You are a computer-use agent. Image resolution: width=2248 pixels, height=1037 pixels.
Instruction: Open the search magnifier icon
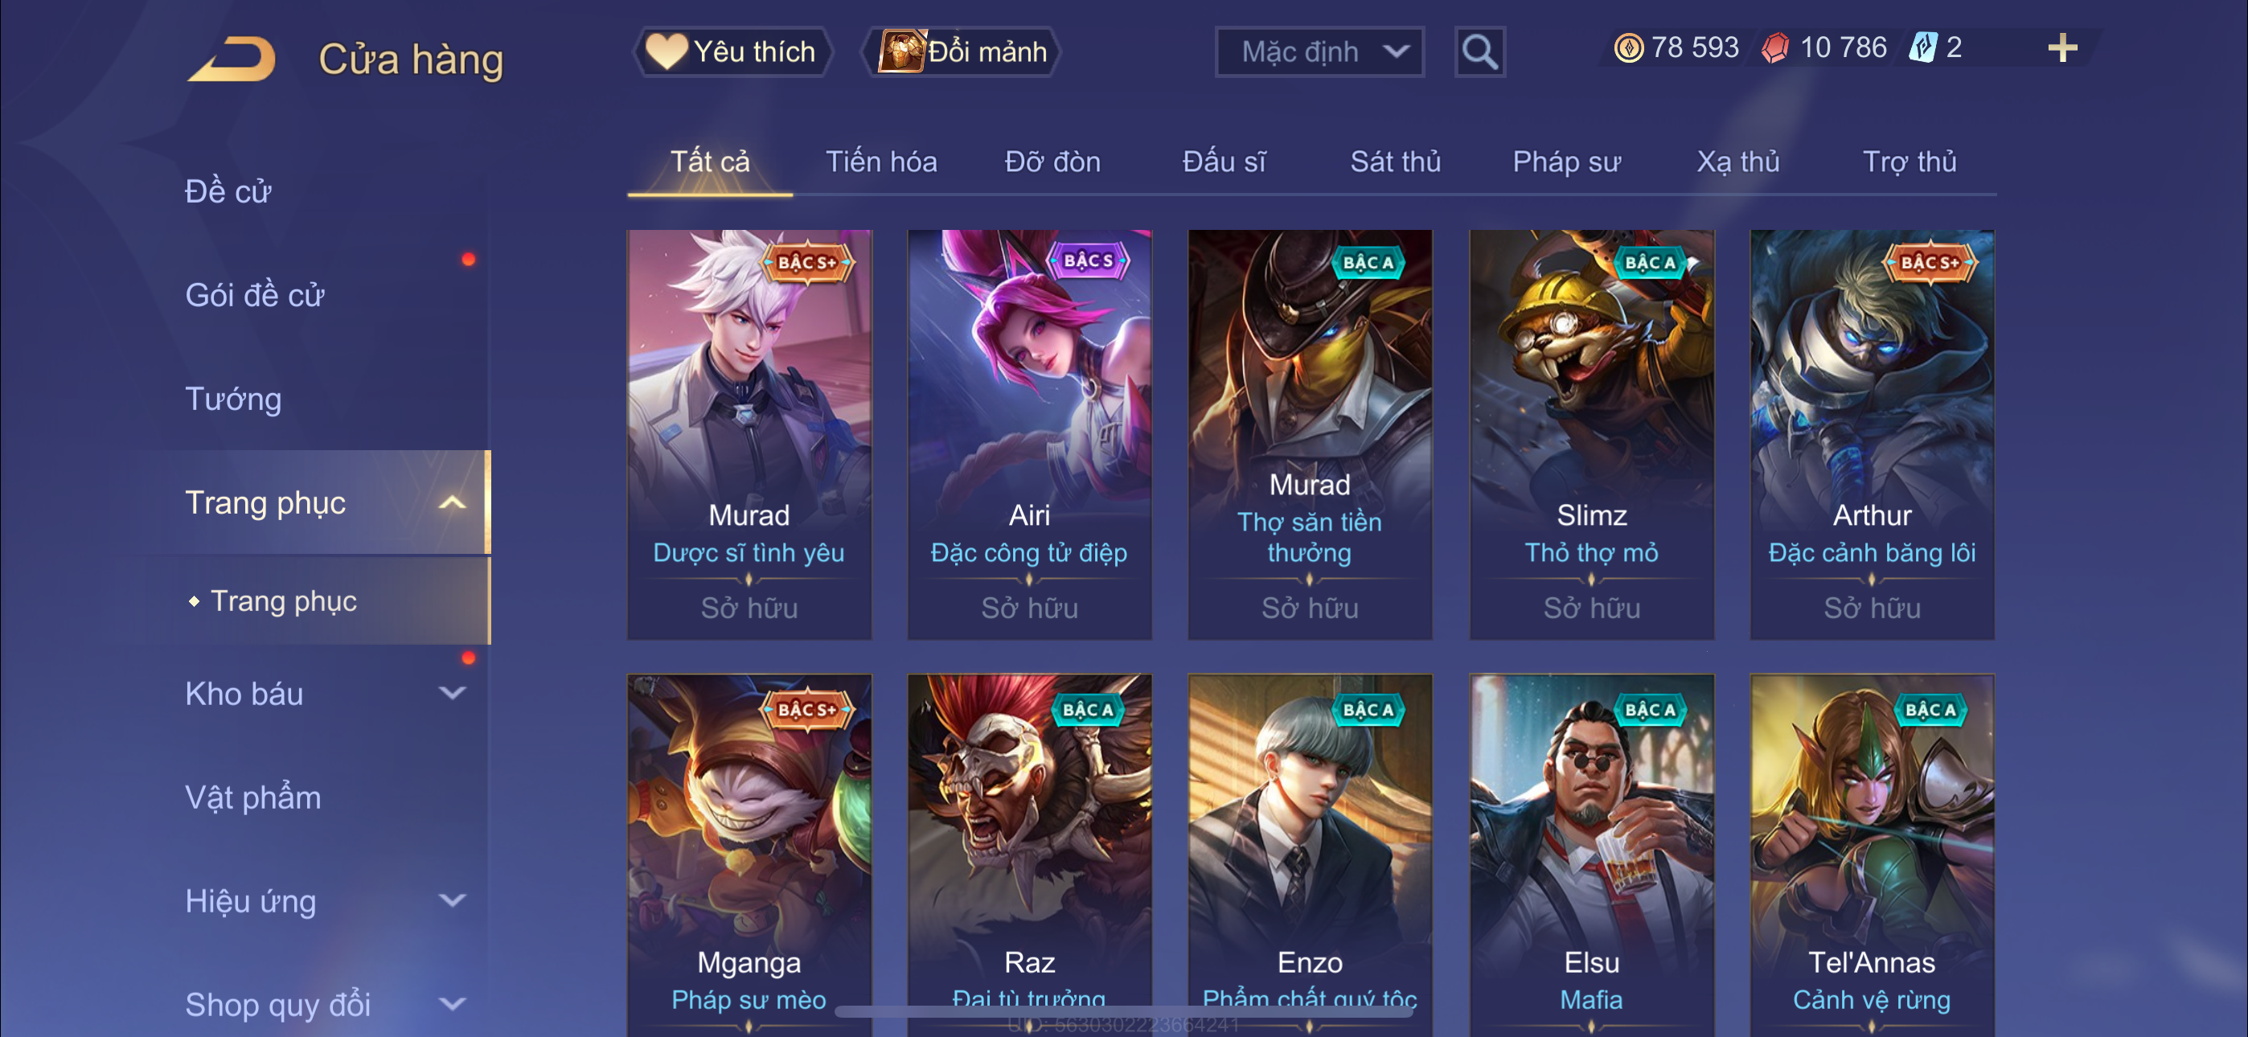[1479, 52]
